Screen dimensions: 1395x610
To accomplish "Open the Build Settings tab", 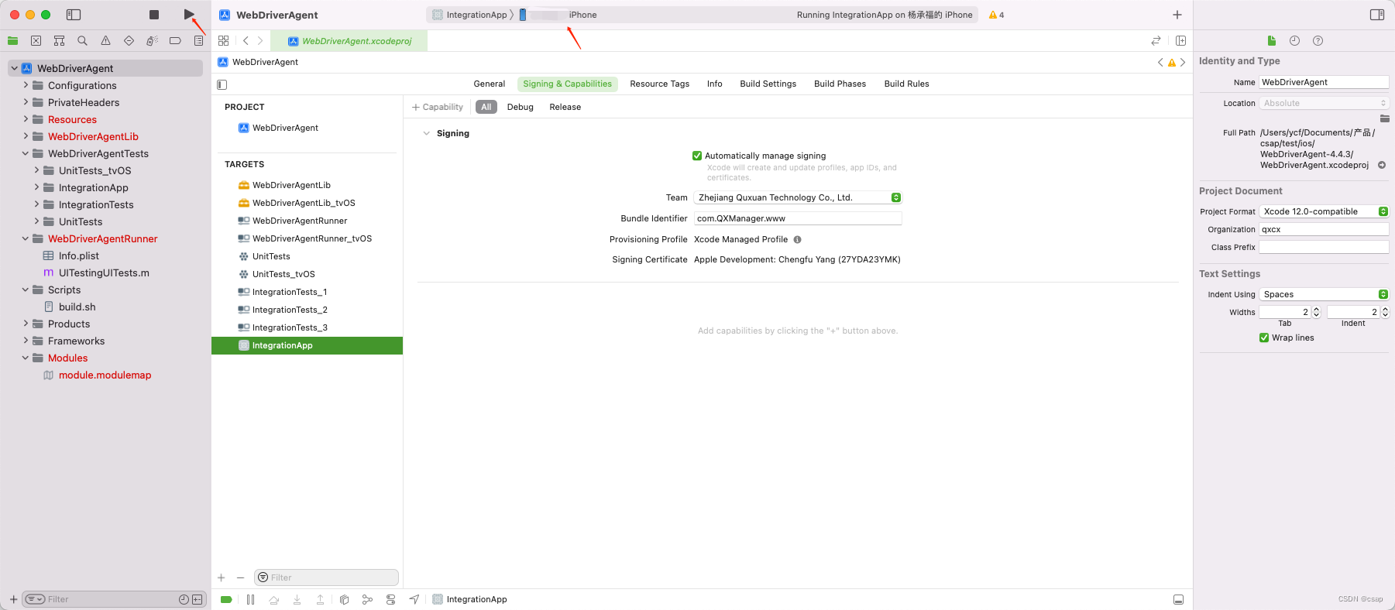I will coord(768,84).
